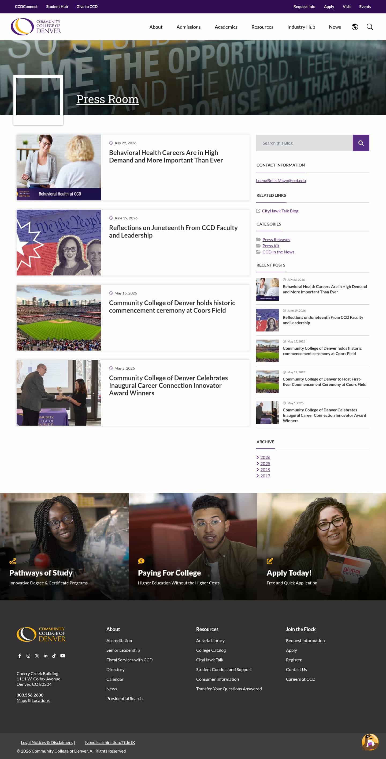Open the CityHawk Talk Blog link

tap(280, 211)
